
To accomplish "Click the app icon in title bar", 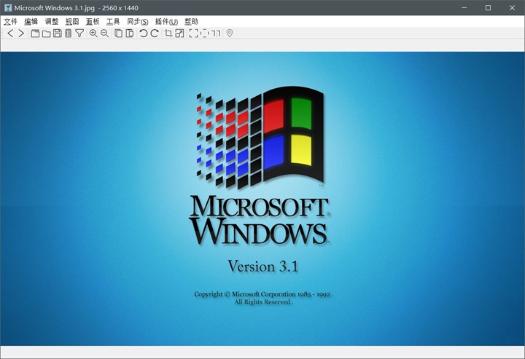I will pyautogui.click(x=8, y=8).
